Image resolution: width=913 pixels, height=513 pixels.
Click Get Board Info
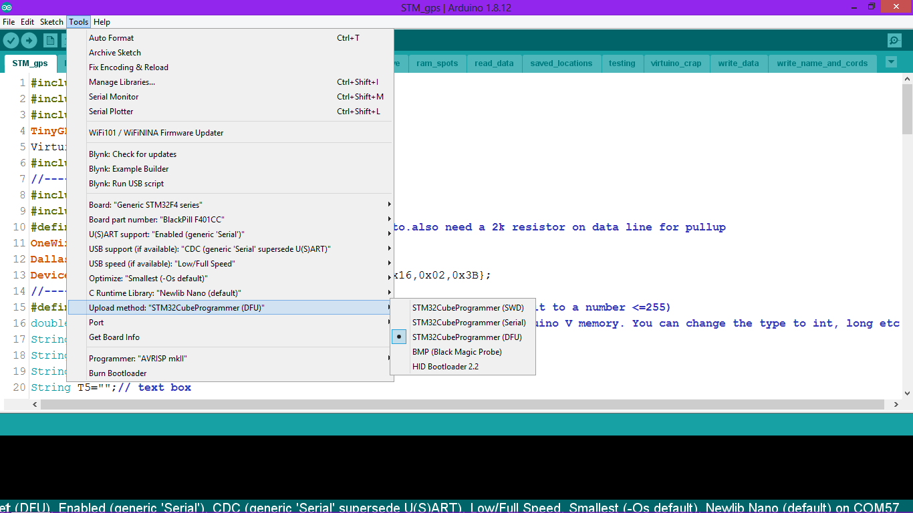(x=231, y=337)
